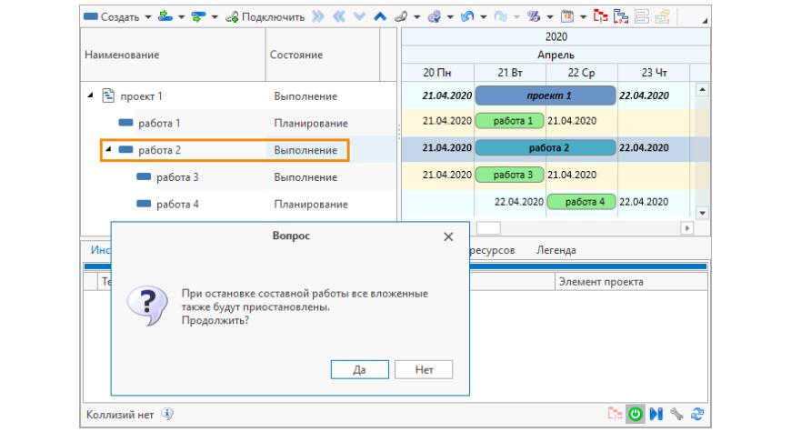Click the percent completion icon
The height and width of the screenshot is (432, 791).
(x=534, y=16)
